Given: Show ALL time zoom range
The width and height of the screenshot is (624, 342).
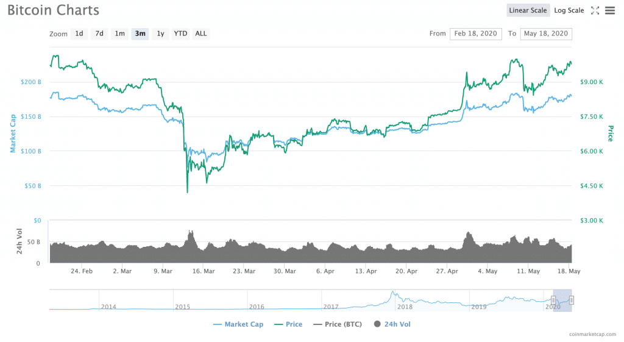Looking at the screenshot, I should pyautogui.click(x=201, y=34).
